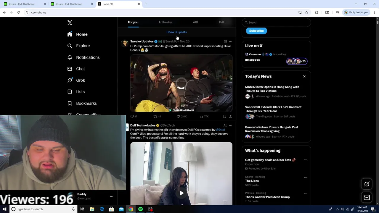379x213 pixels.
Task: Open more options for The Lions trend
Action: (x=306, y=177)
